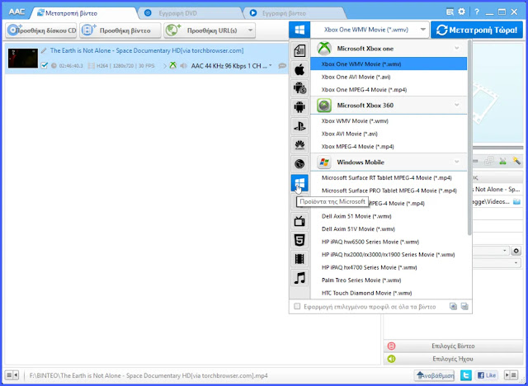
Task: Toggle the left panel button in status bar
Action: pos(12,375)
